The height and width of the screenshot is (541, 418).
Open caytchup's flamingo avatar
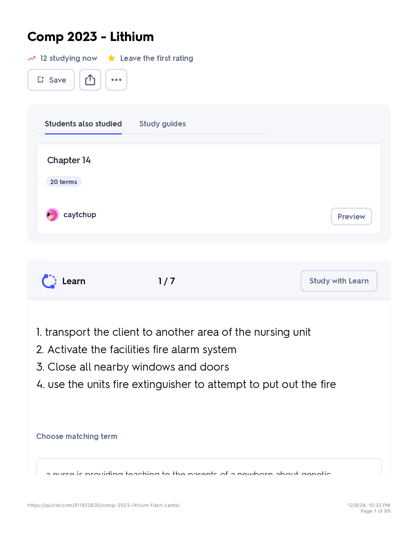tap(52, 215)
